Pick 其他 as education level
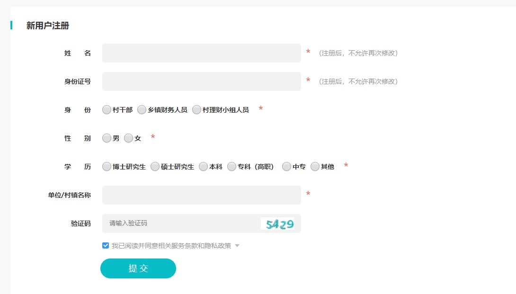Screen dimensions: 516x294 tap(315, 167)
